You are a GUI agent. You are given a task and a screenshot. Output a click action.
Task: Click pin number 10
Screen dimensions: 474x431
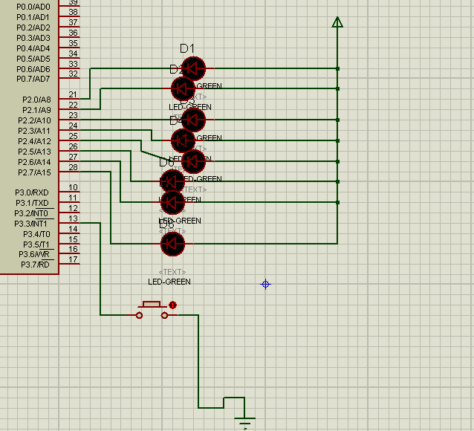coord(73,187)
